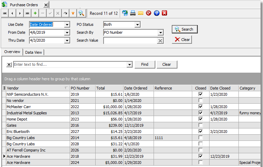Screen dimensions: 263x167
Task: Toggle Closed checkbox for Gates
Action: point(201,125)
